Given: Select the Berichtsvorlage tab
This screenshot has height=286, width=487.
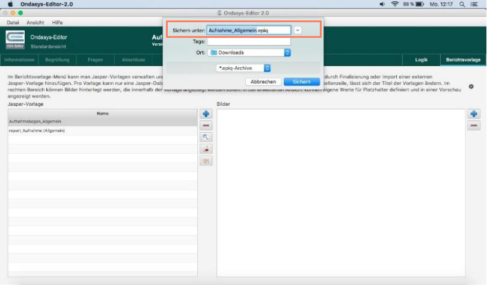Looking at the screenshot, I should pos(463,59).
